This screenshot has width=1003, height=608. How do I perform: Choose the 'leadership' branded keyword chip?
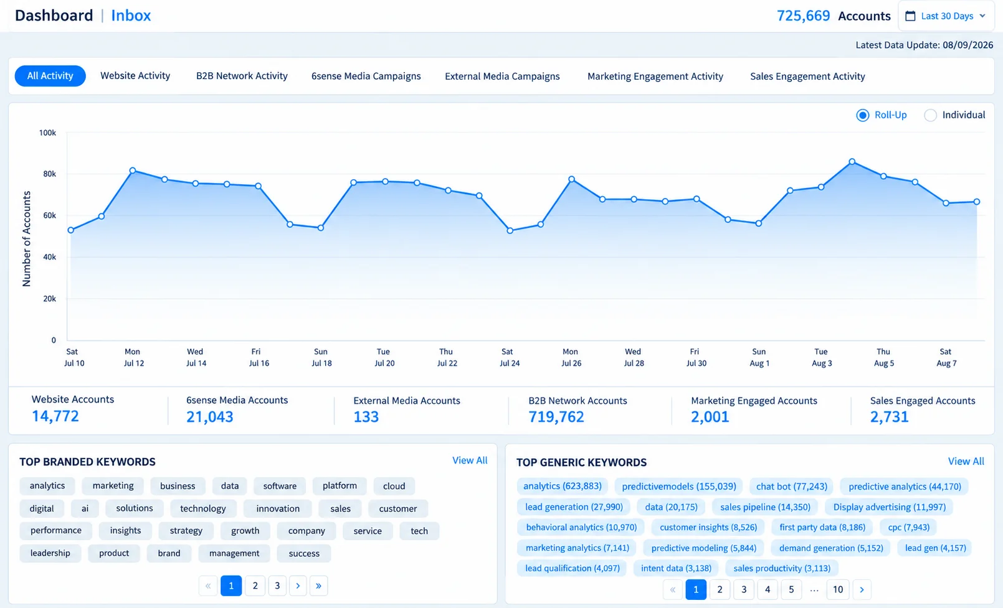pyautogui.click(x=50, y=553)
